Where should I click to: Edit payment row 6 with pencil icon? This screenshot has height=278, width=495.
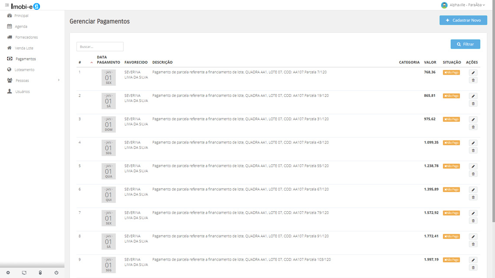473,190
